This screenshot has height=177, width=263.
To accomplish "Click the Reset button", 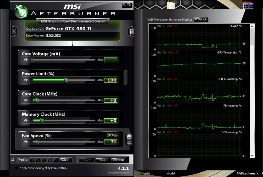I will 102,160.
